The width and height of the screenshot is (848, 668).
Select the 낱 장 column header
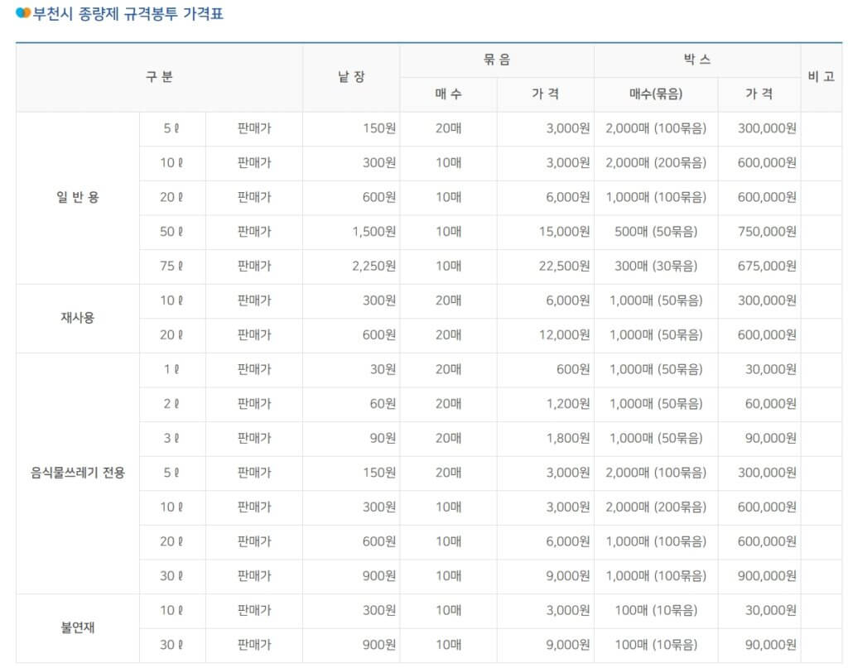coord(351,77)
